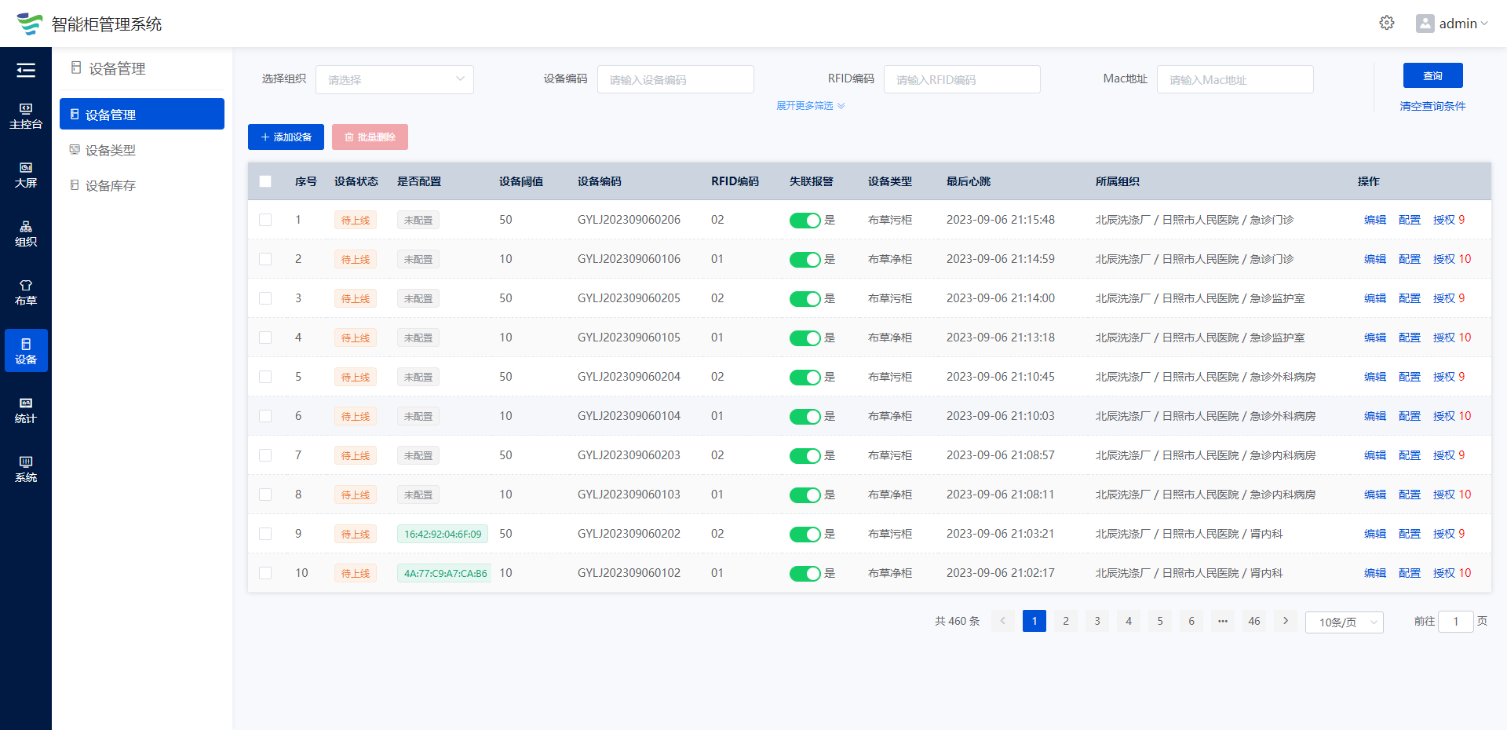The width and height of the screenshot is (1507, 730).
Task: Open the 布草 sidebar icon
Action: pos(26,292)
